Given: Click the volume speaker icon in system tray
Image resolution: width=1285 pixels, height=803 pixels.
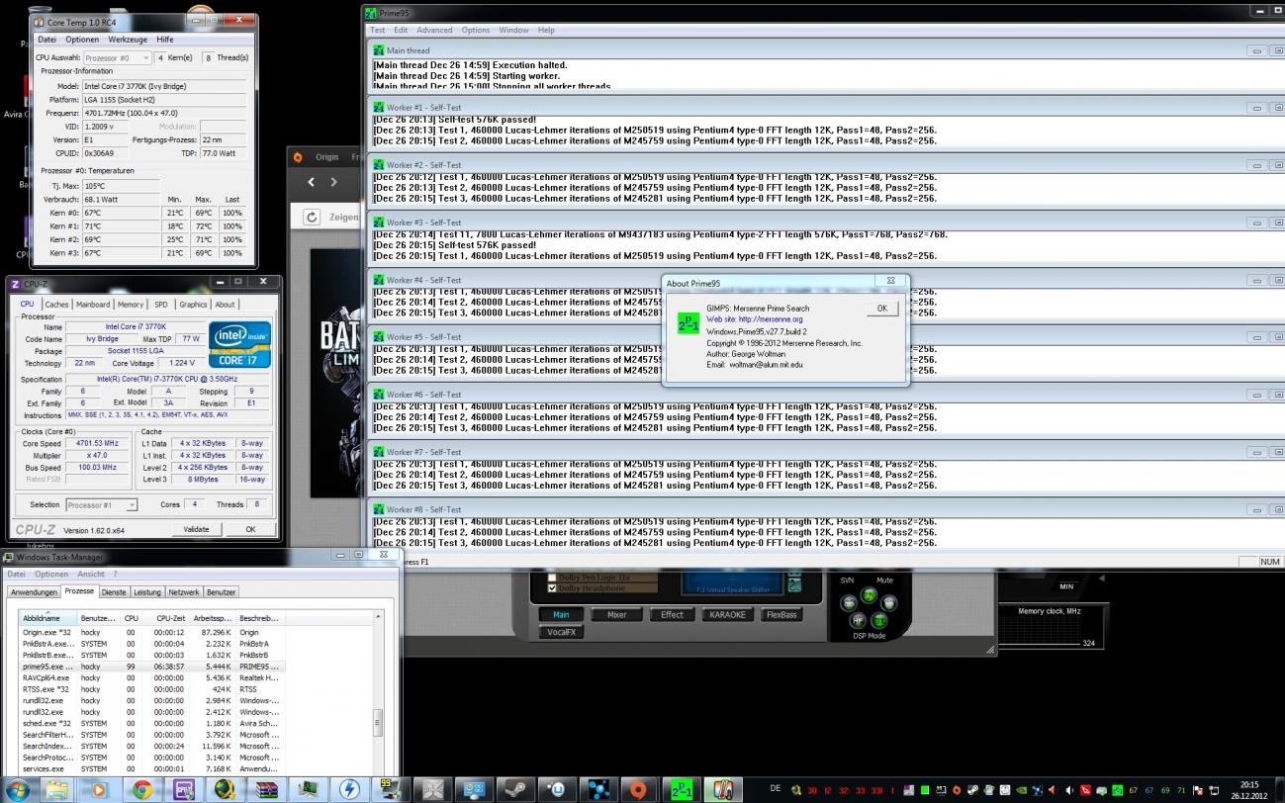Looking at the screenshot, I should (x=1069, y=791).
